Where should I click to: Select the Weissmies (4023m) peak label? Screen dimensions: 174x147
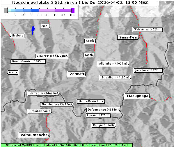point(148,30)
